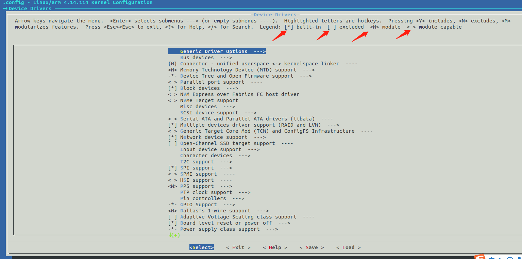
Task: Select Dallas's 1-wire support entry
Action: pyautogui.click(x=218, y=211)
